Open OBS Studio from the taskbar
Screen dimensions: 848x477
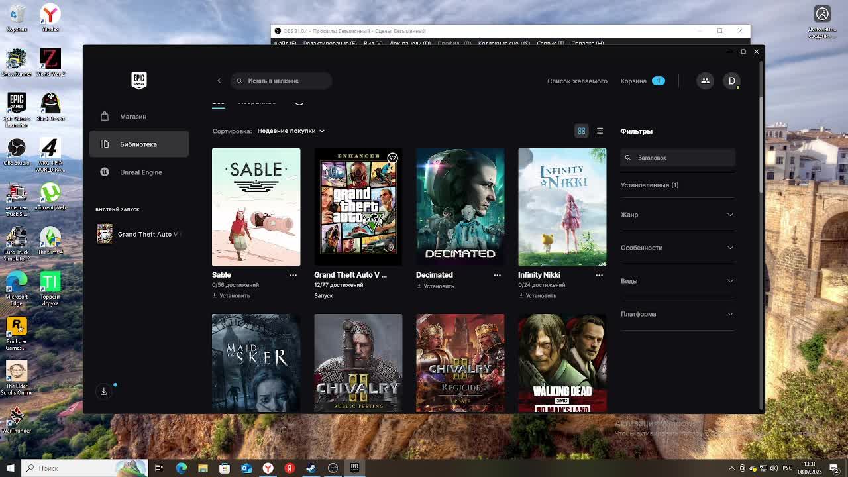tap(333, 468)
